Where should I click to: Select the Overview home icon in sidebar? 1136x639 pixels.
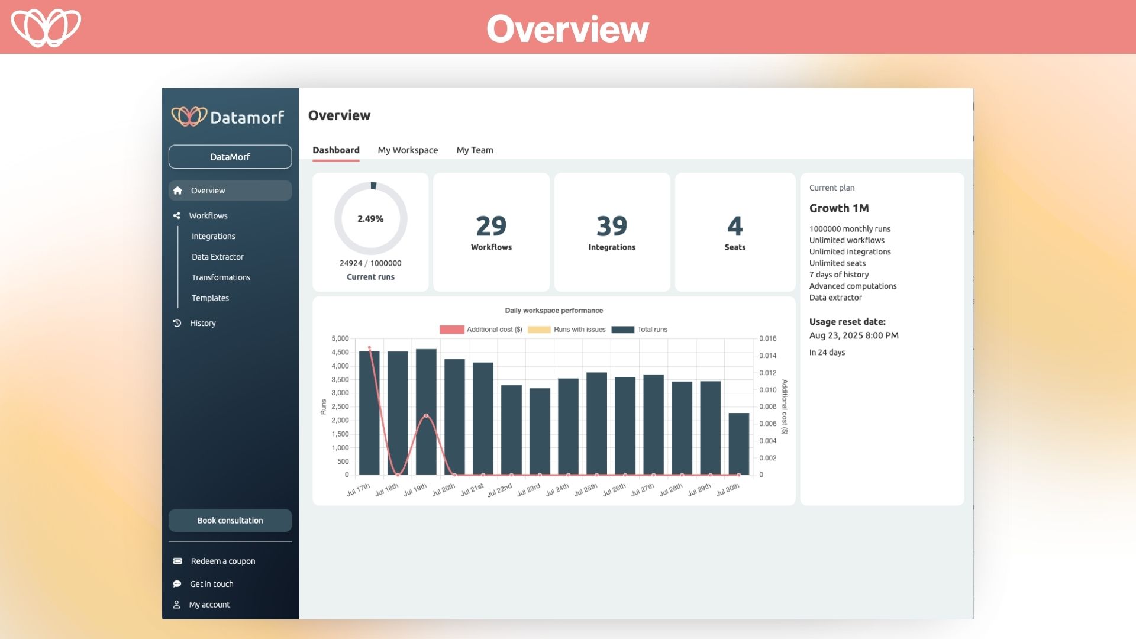pos(177,190)
